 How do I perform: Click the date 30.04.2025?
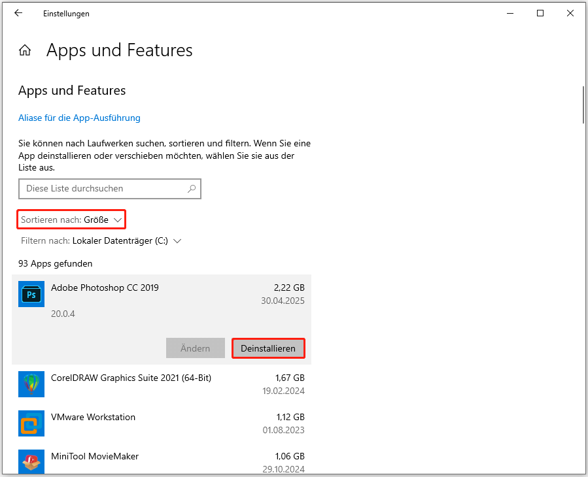pyautogui.click(x=283, y=301)
